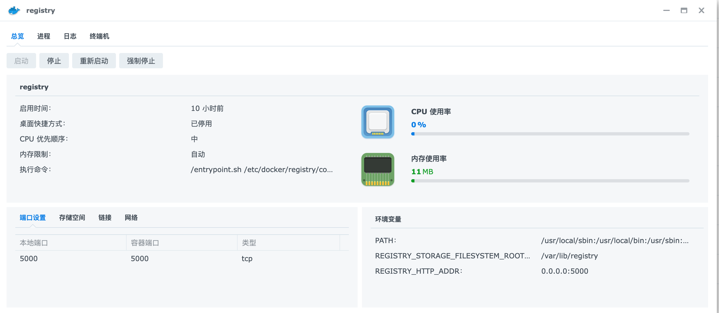Select the 网络 tab
Viewport: 719px width, 313px height.
click(131, 218)
